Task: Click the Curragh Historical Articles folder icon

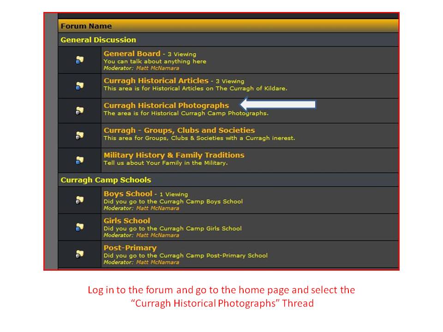Action: point(80,86)
